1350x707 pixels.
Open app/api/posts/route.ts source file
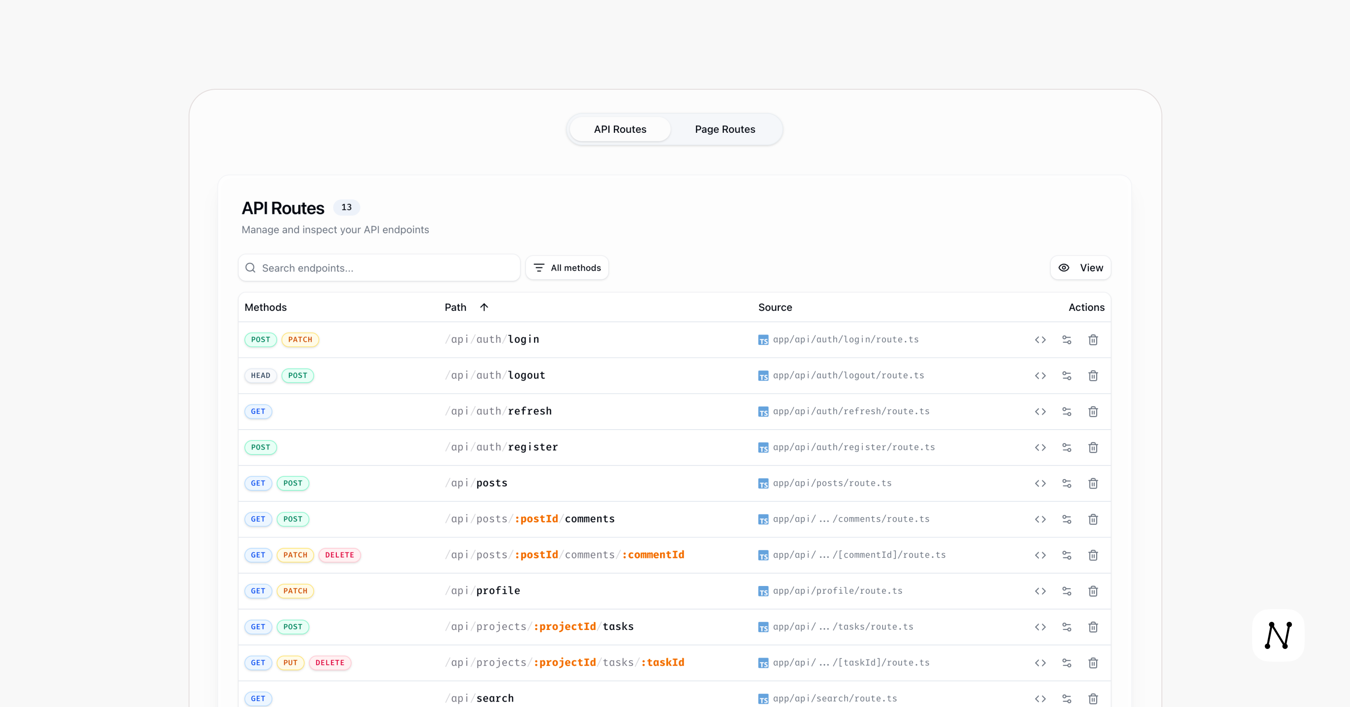click(x=832, y=483)
